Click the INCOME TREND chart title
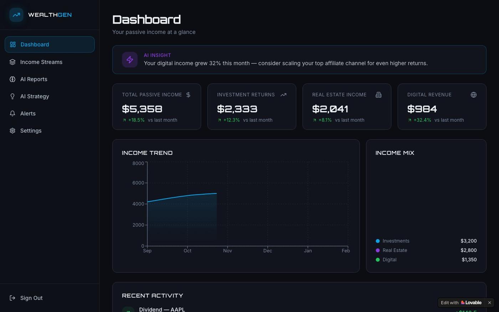Viewport: 499px width, 312px height. [147, 153]
